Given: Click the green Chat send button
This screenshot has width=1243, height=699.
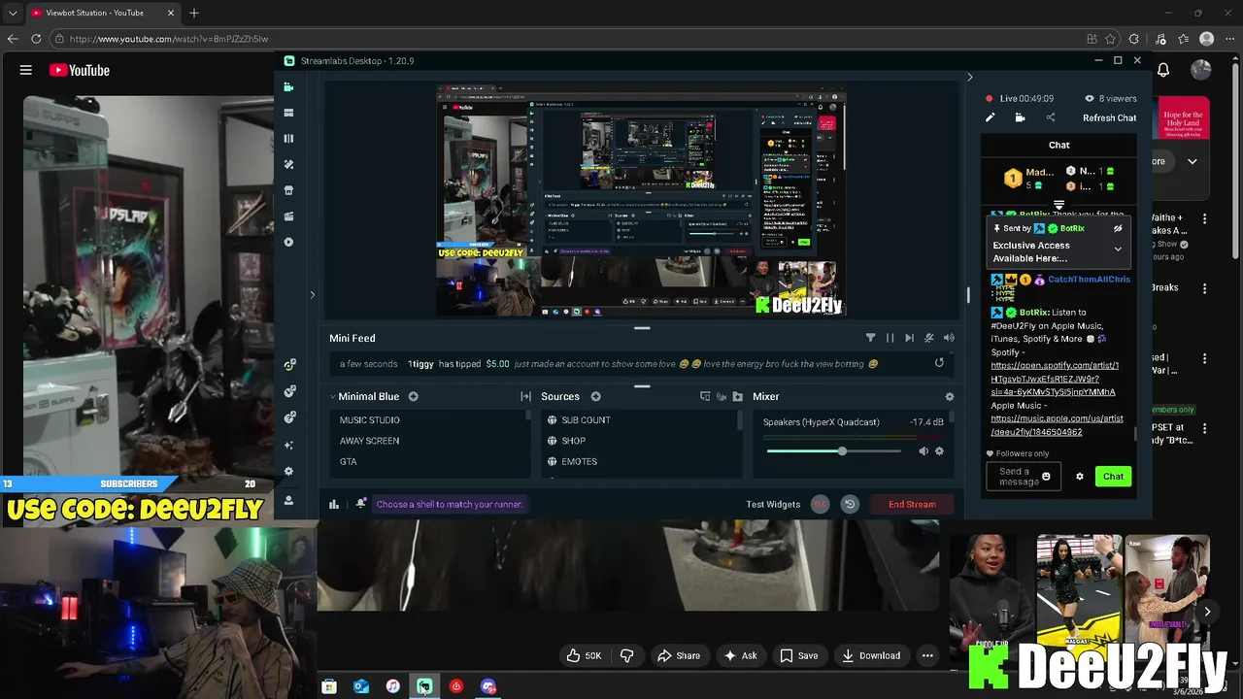Looking at the screenshot, I should coord(1113,477).
